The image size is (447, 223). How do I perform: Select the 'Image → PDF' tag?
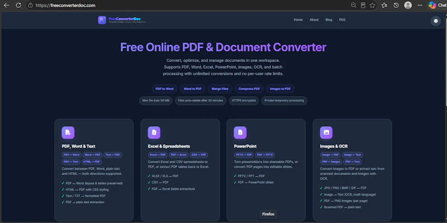click(x=330, y=155)
